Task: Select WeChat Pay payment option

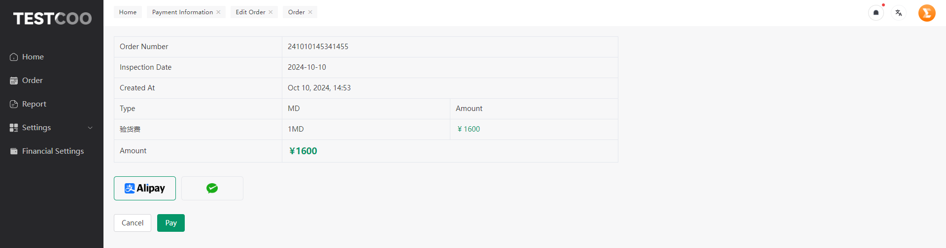Action: pos(212,188)
